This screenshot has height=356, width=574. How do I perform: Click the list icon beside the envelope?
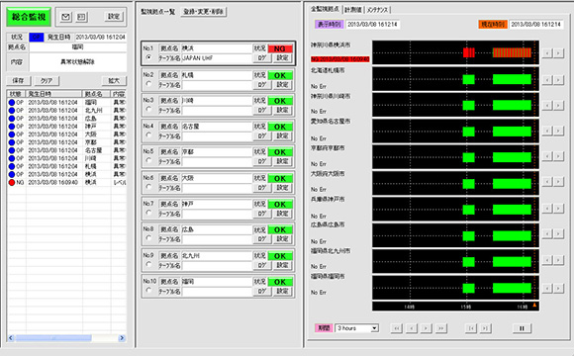(x=81, y=17)
